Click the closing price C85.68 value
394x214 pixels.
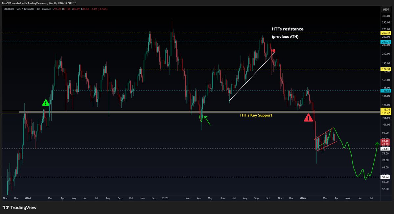(x=85, y=9)
